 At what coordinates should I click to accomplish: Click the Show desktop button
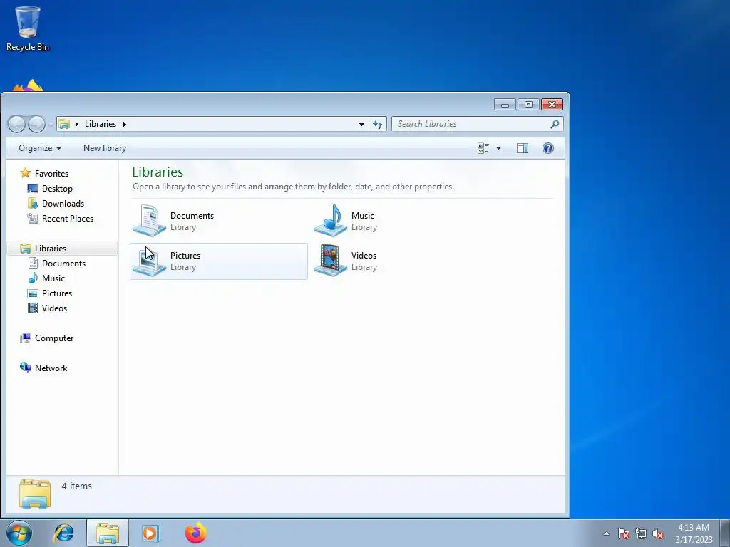pos(725,533)
